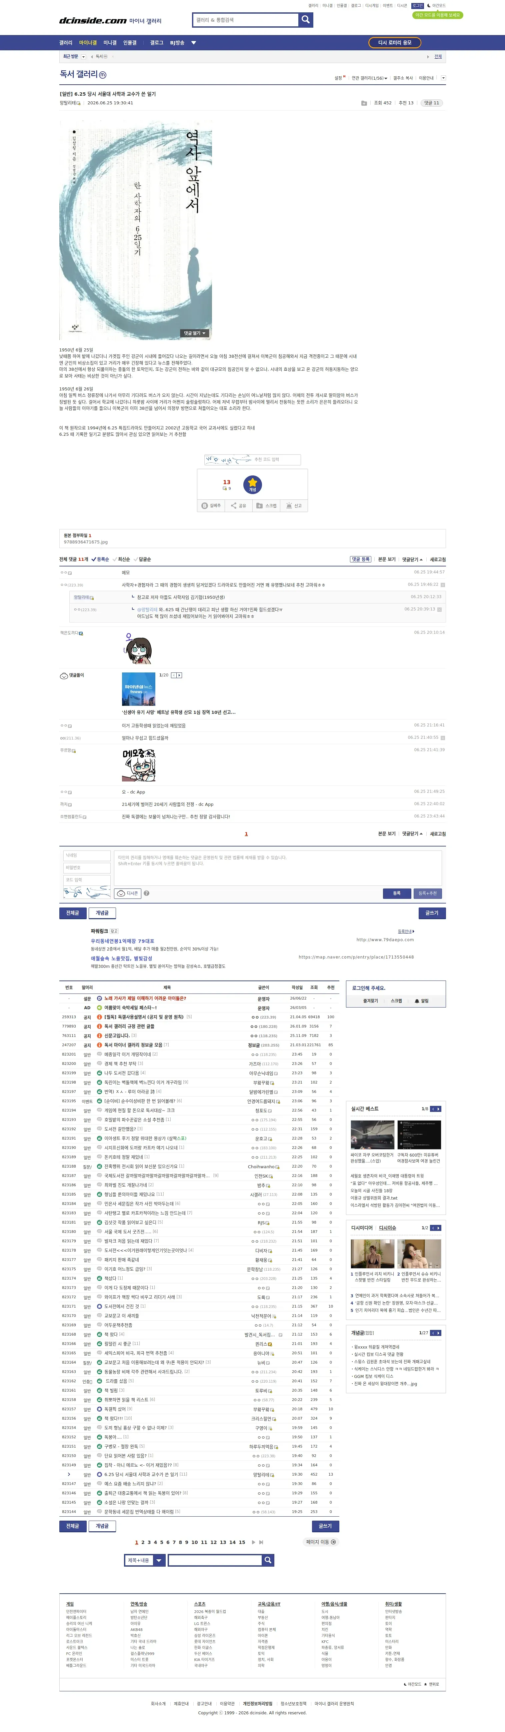Image resolution: width=505 pixels, height=1732 pixels.
Task: Click the 전체글 button above post list
Action: coord(73,913)
